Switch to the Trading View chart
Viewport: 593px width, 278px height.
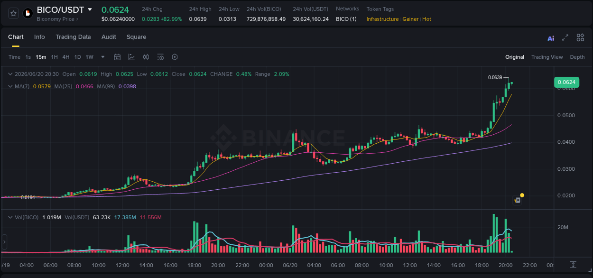[x=547, y=57]
